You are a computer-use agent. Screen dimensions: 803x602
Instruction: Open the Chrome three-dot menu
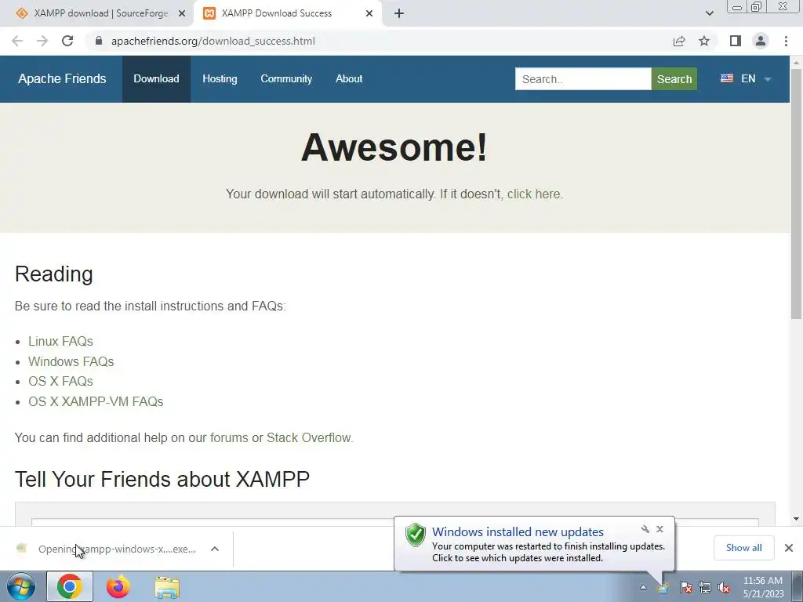(786, 41)
